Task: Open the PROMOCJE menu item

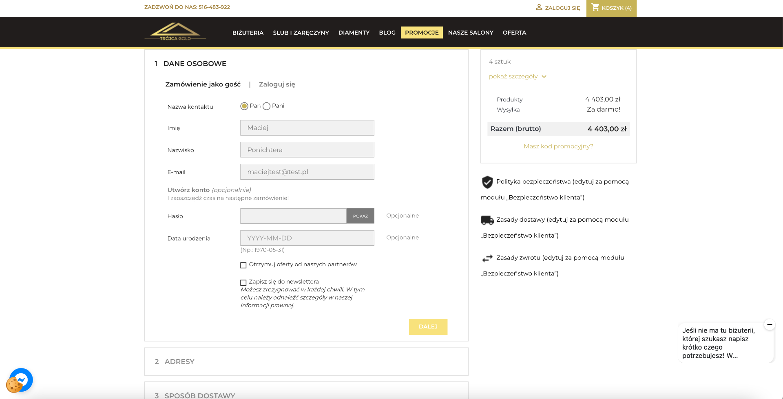Action: (422, 33)
